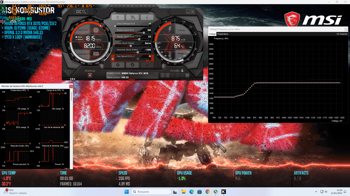The width and height of the screenshot is (350, 196).
Task: Click the Detach link in Afterburner
Action: pyautogui.click(x=132, y=79)
